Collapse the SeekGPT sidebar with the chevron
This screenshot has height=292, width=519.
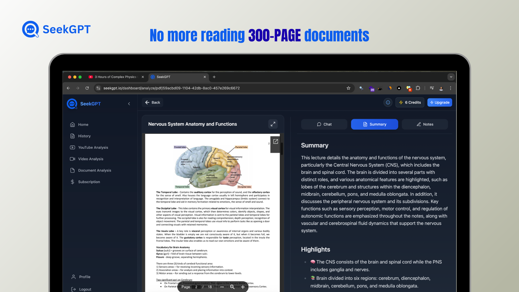tap(129, 104)
